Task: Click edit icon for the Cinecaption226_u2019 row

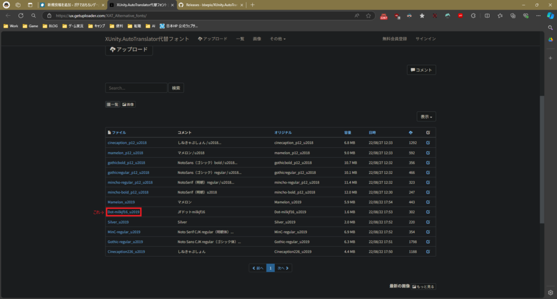Action: click(428, 251)
